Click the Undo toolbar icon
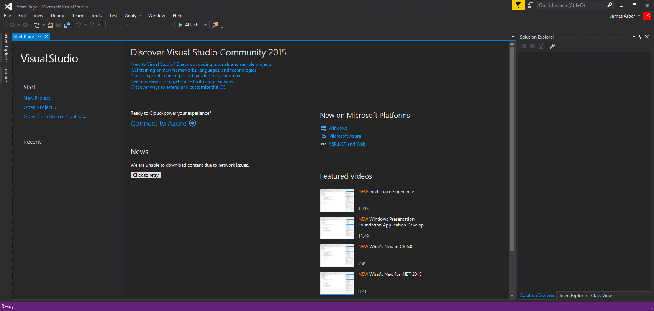Image resolution: width=654 pixels, height=311 pixels. (79, 25)
